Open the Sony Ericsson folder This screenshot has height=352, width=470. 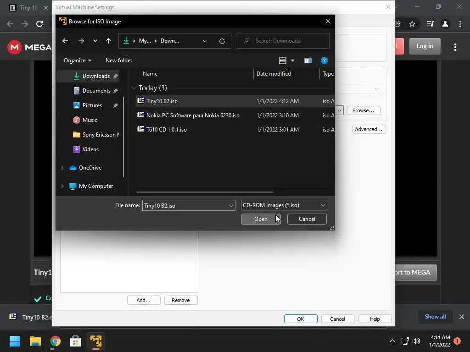[x=96, y=135]
